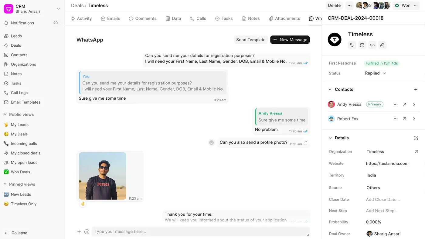React to profile photo question with emoji
Screen dimensions: 425x239
212,142
